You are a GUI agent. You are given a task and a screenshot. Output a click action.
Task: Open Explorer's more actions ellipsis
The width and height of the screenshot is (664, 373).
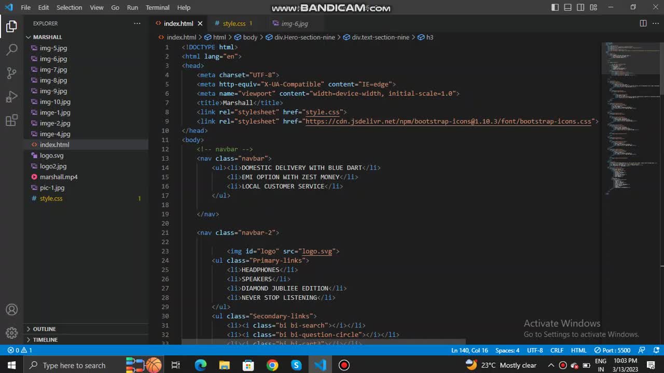(x=137, y=23)
